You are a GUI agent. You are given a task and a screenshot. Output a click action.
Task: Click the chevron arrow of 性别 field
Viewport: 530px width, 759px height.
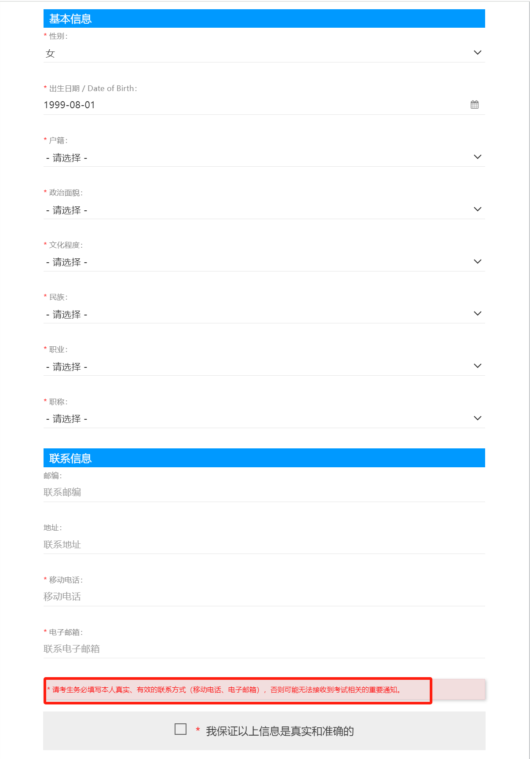point(477,53)
